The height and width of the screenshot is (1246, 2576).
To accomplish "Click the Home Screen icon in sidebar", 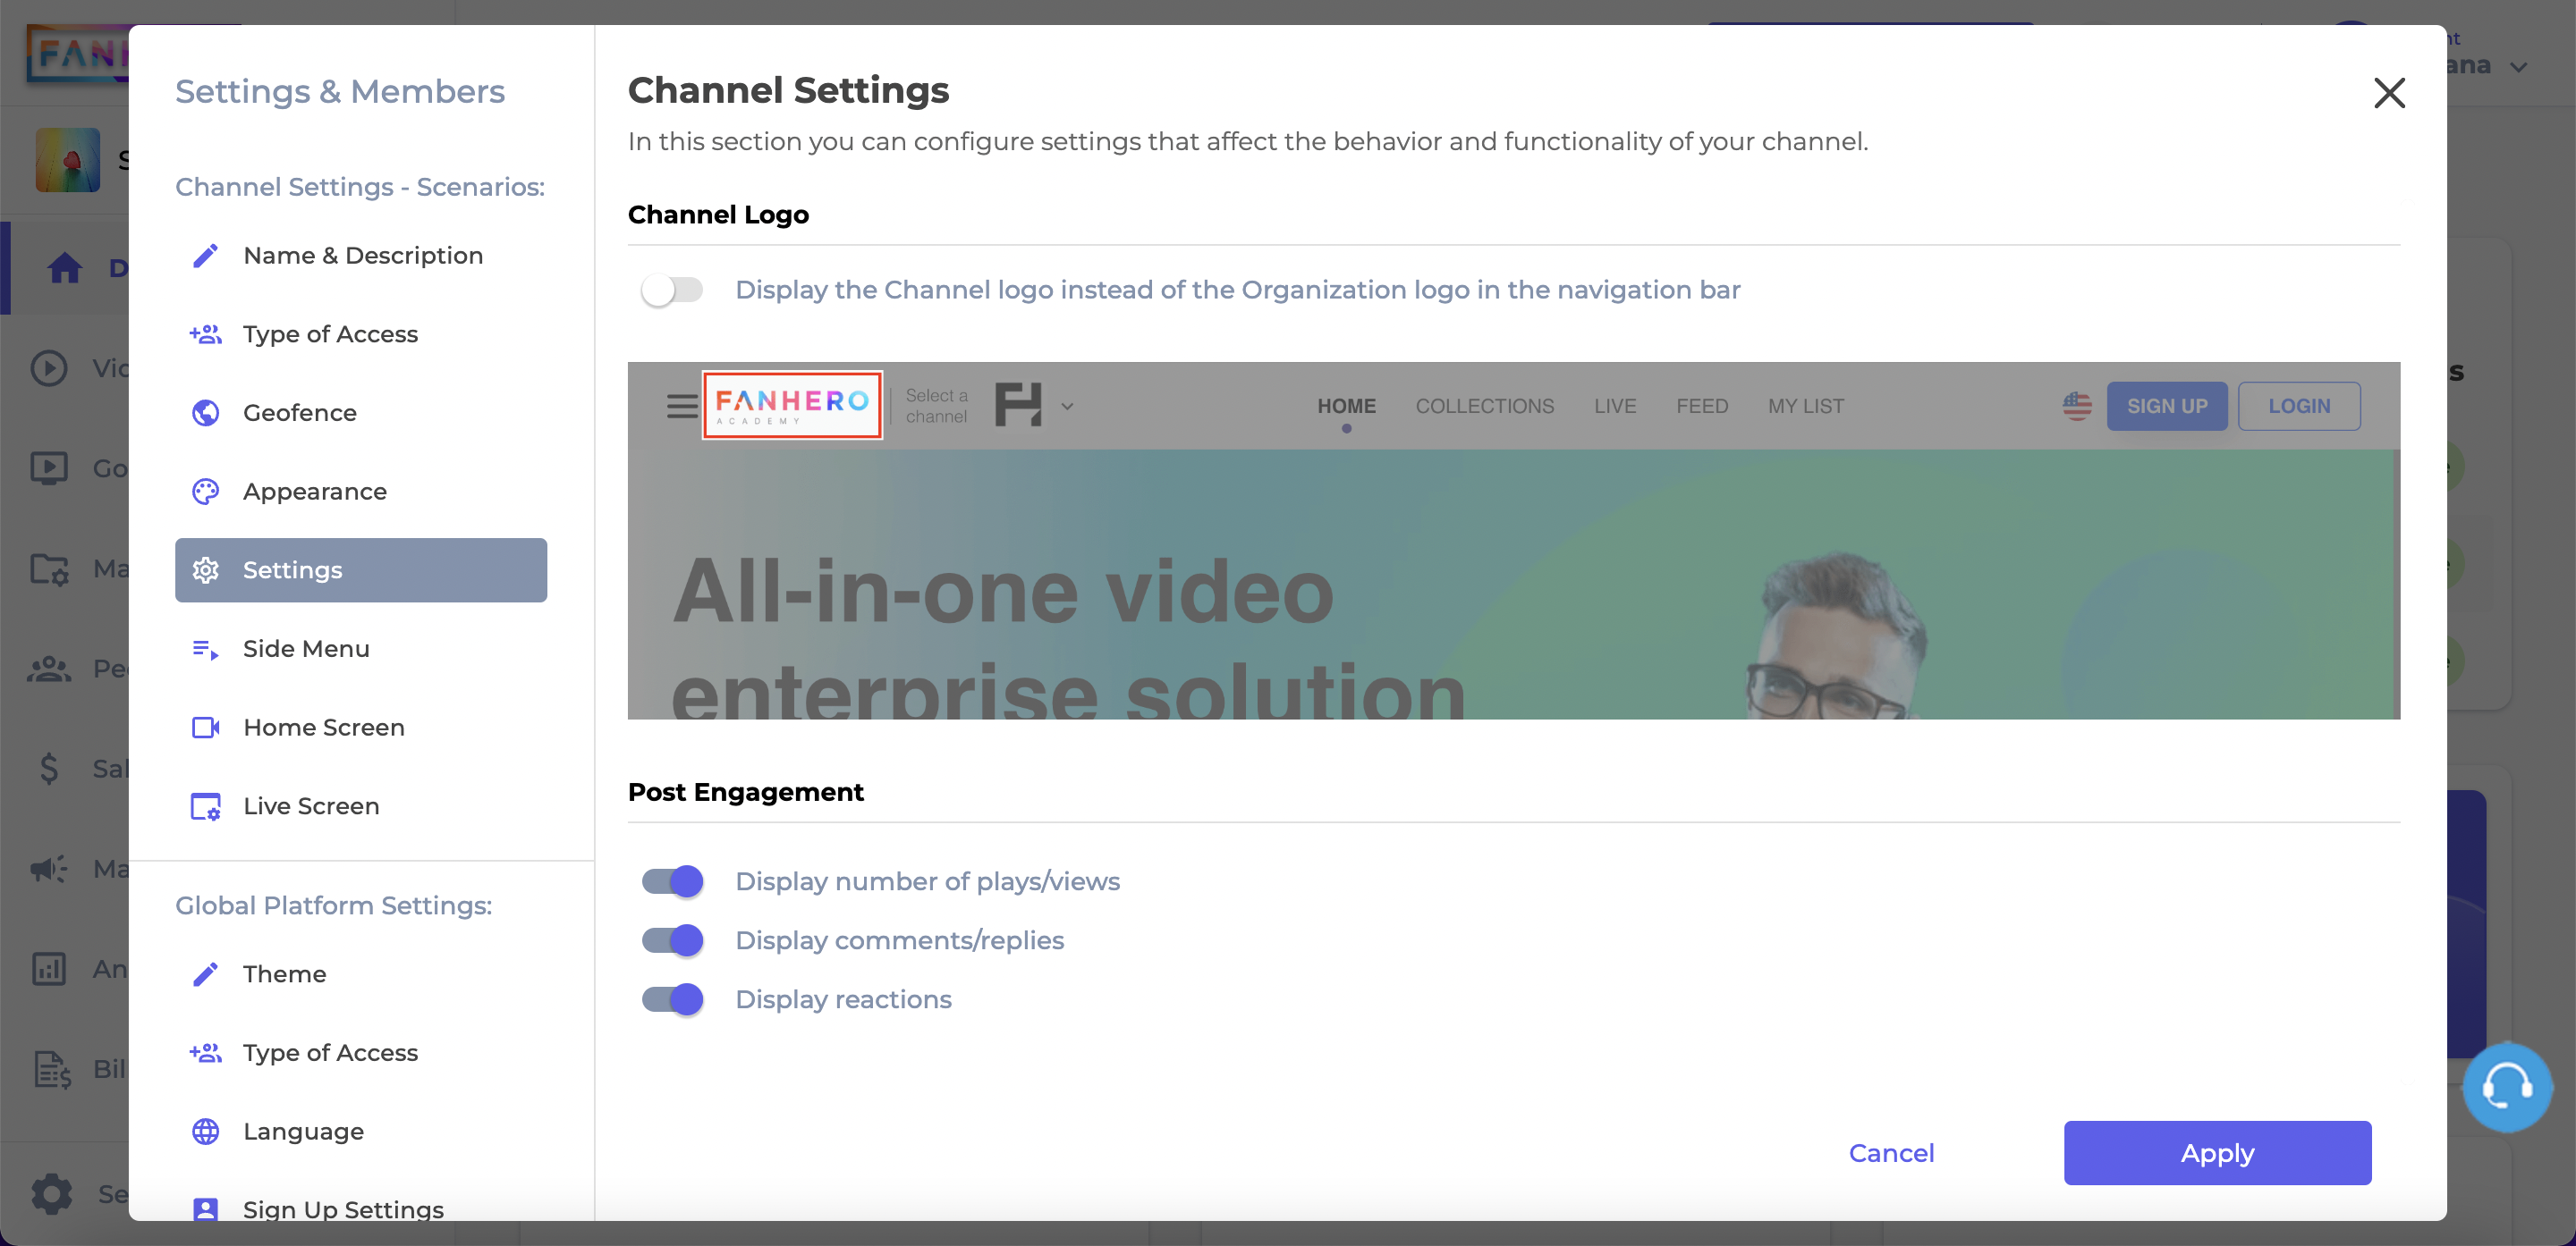I will click(x=206, y=726).
